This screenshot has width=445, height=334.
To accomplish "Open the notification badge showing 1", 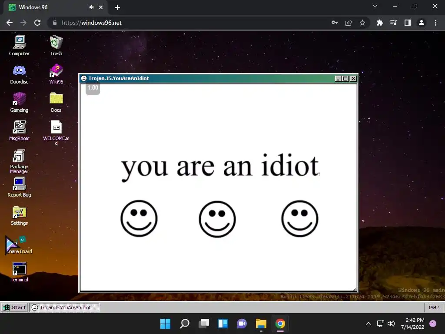I will pyautogui.click(x=433, y=324).
